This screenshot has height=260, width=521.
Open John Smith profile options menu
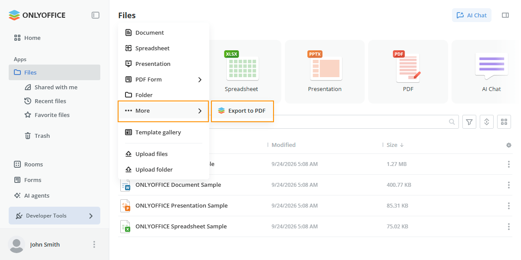(94, 244)
